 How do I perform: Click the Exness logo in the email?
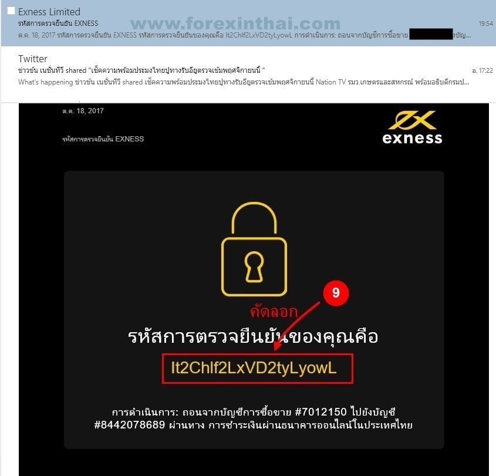click(412, 127)
